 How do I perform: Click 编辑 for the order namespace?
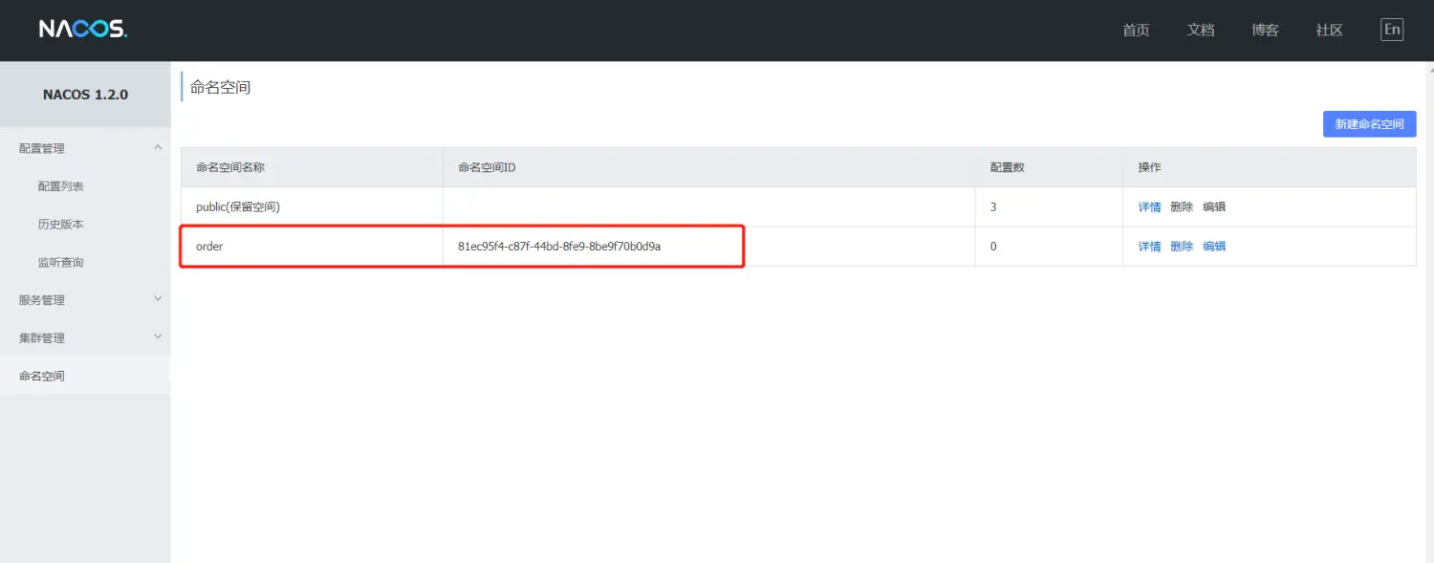point(1214,247)
